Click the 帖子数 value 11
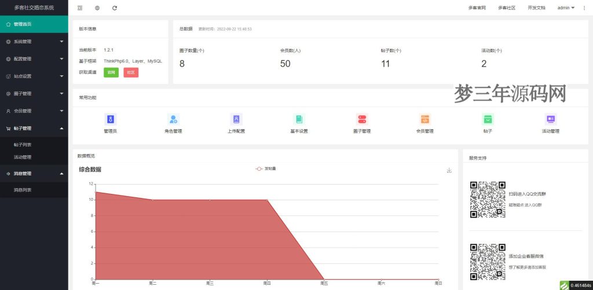 pyautogui.click(x=385, y=64)
